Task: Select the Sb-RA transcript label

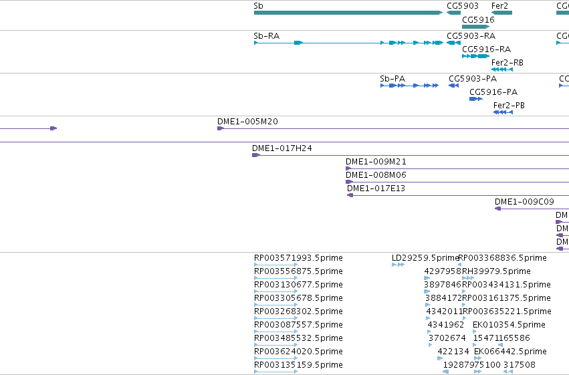Action: point(266,36)
